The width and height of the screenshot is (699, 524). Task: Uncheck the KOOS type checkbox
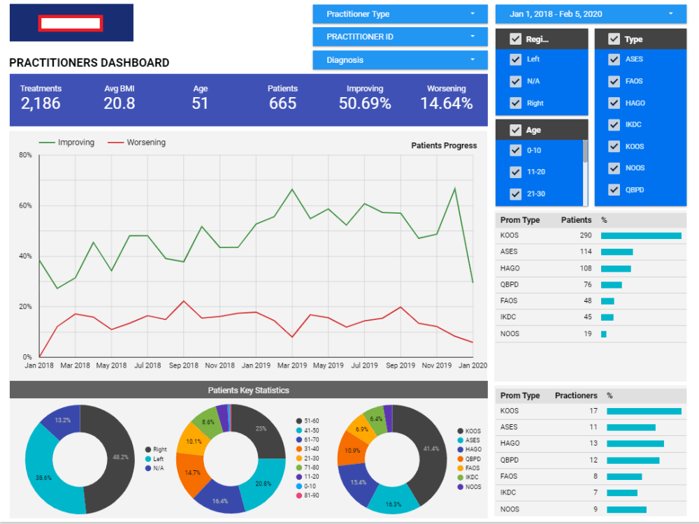[x=614, y=147]
